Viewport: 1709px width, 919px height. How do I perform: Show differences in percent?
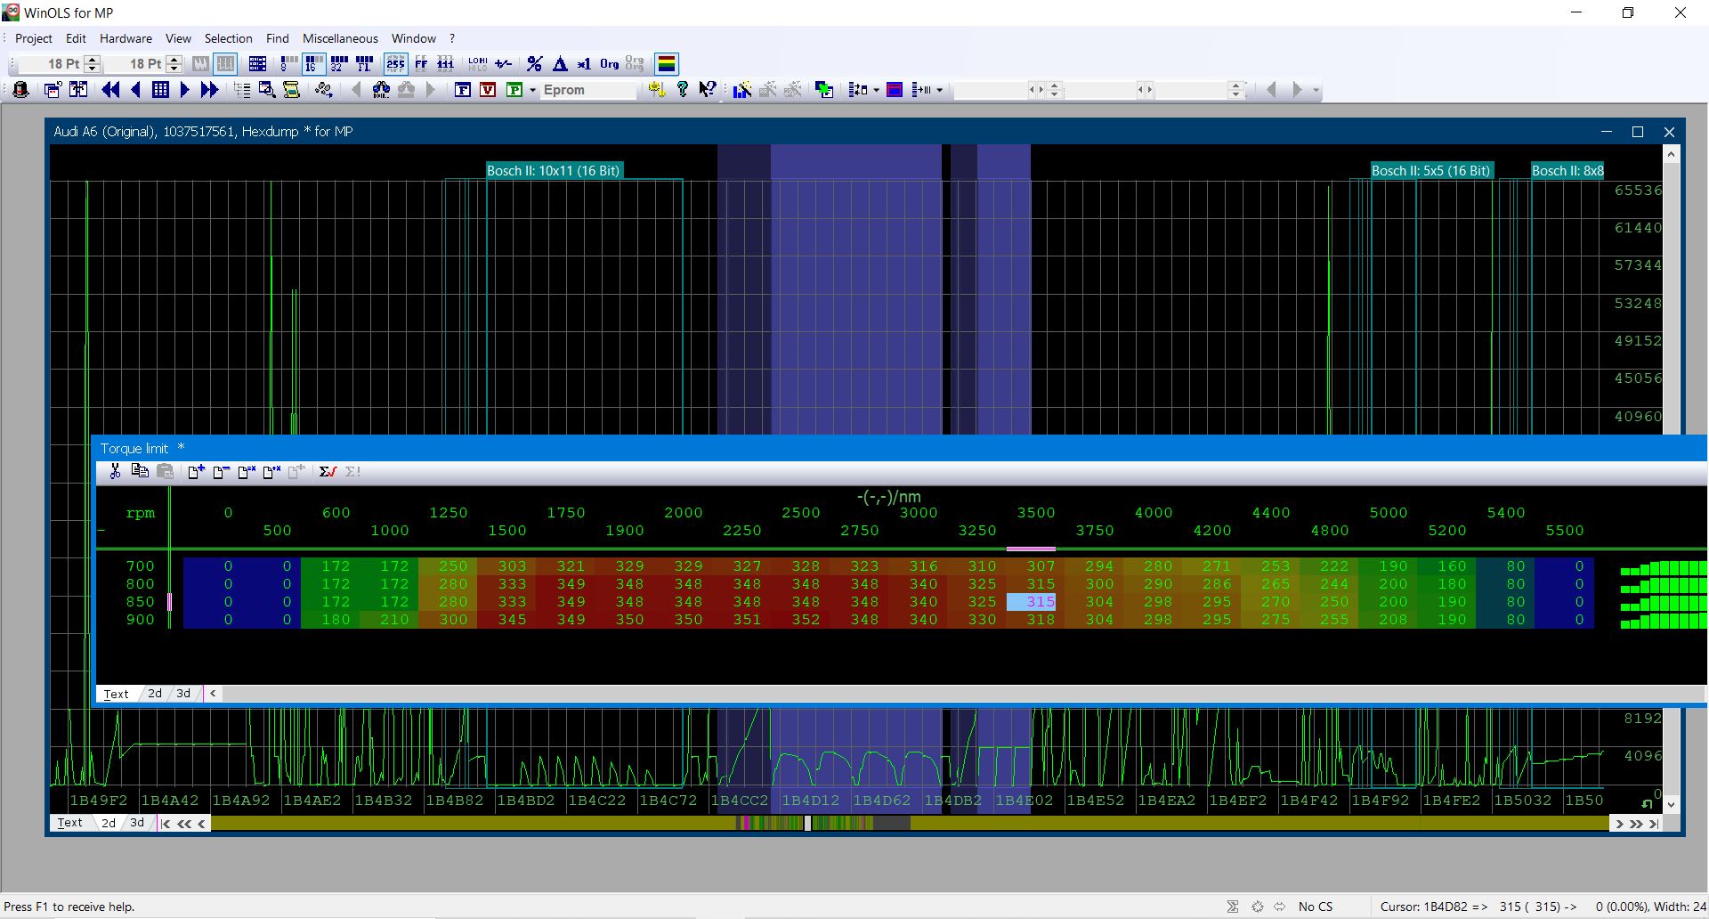[x=534, y=63]
